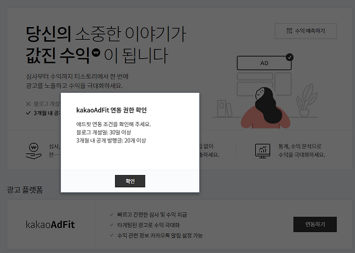Click the checkmark before 수익 관련 정보
This screenshot has width=355, height=253.
point(111,235)
